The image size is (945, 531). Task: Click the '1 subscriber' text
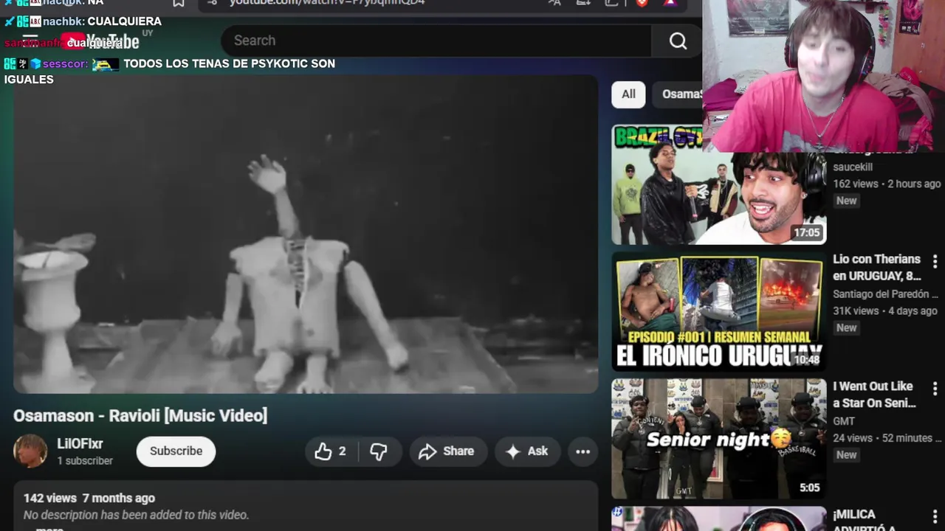[x=85, y=461]
